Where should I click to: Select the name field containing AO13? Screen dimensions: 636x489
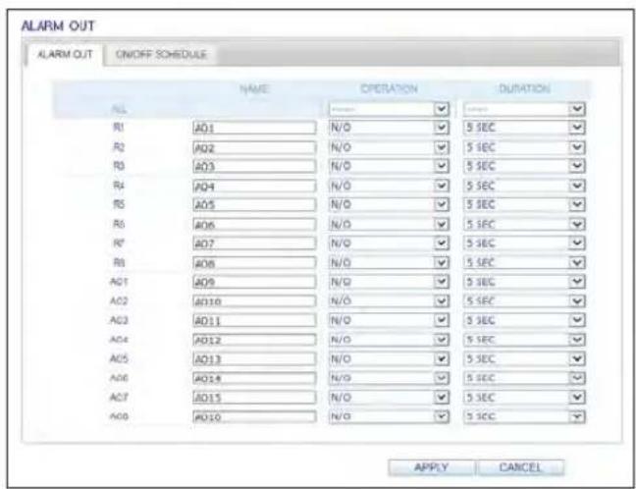coord(254,359)
